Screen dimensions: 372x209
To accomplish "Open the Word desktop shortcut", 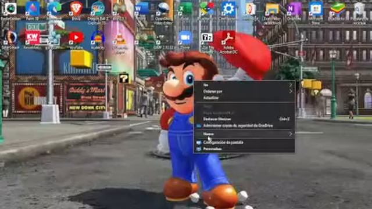I will 141,10.
